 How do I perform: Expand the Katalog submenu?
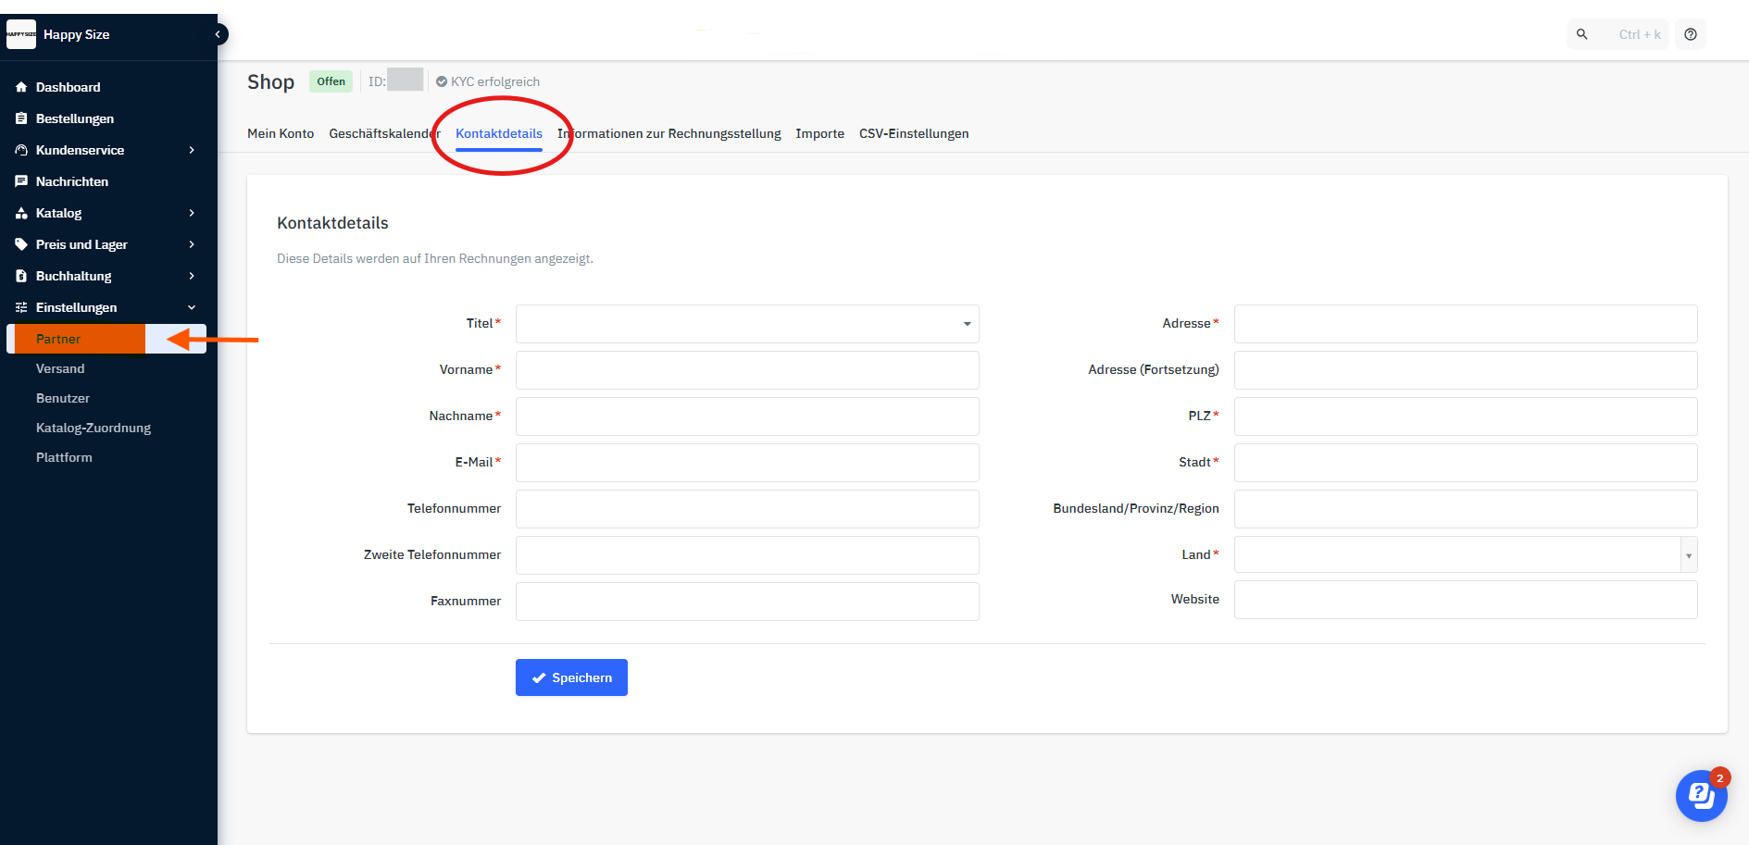click(x=192, y=213)
